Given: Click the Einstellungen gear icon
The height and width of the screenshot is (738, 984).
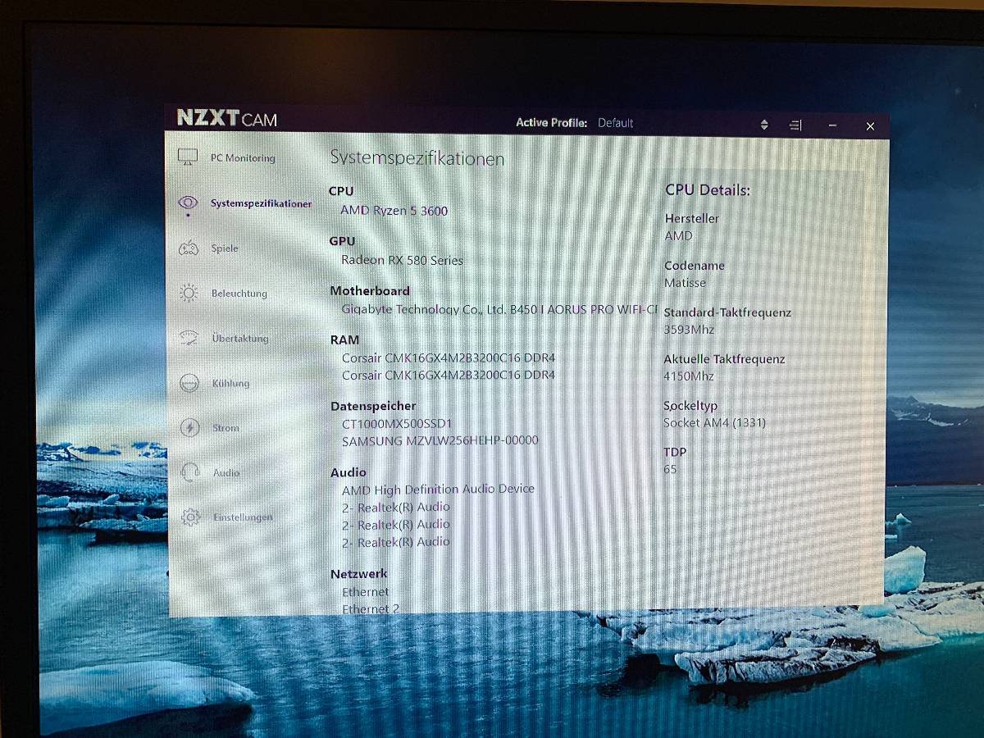Looking at the screenshot, I should coord(190,517).
